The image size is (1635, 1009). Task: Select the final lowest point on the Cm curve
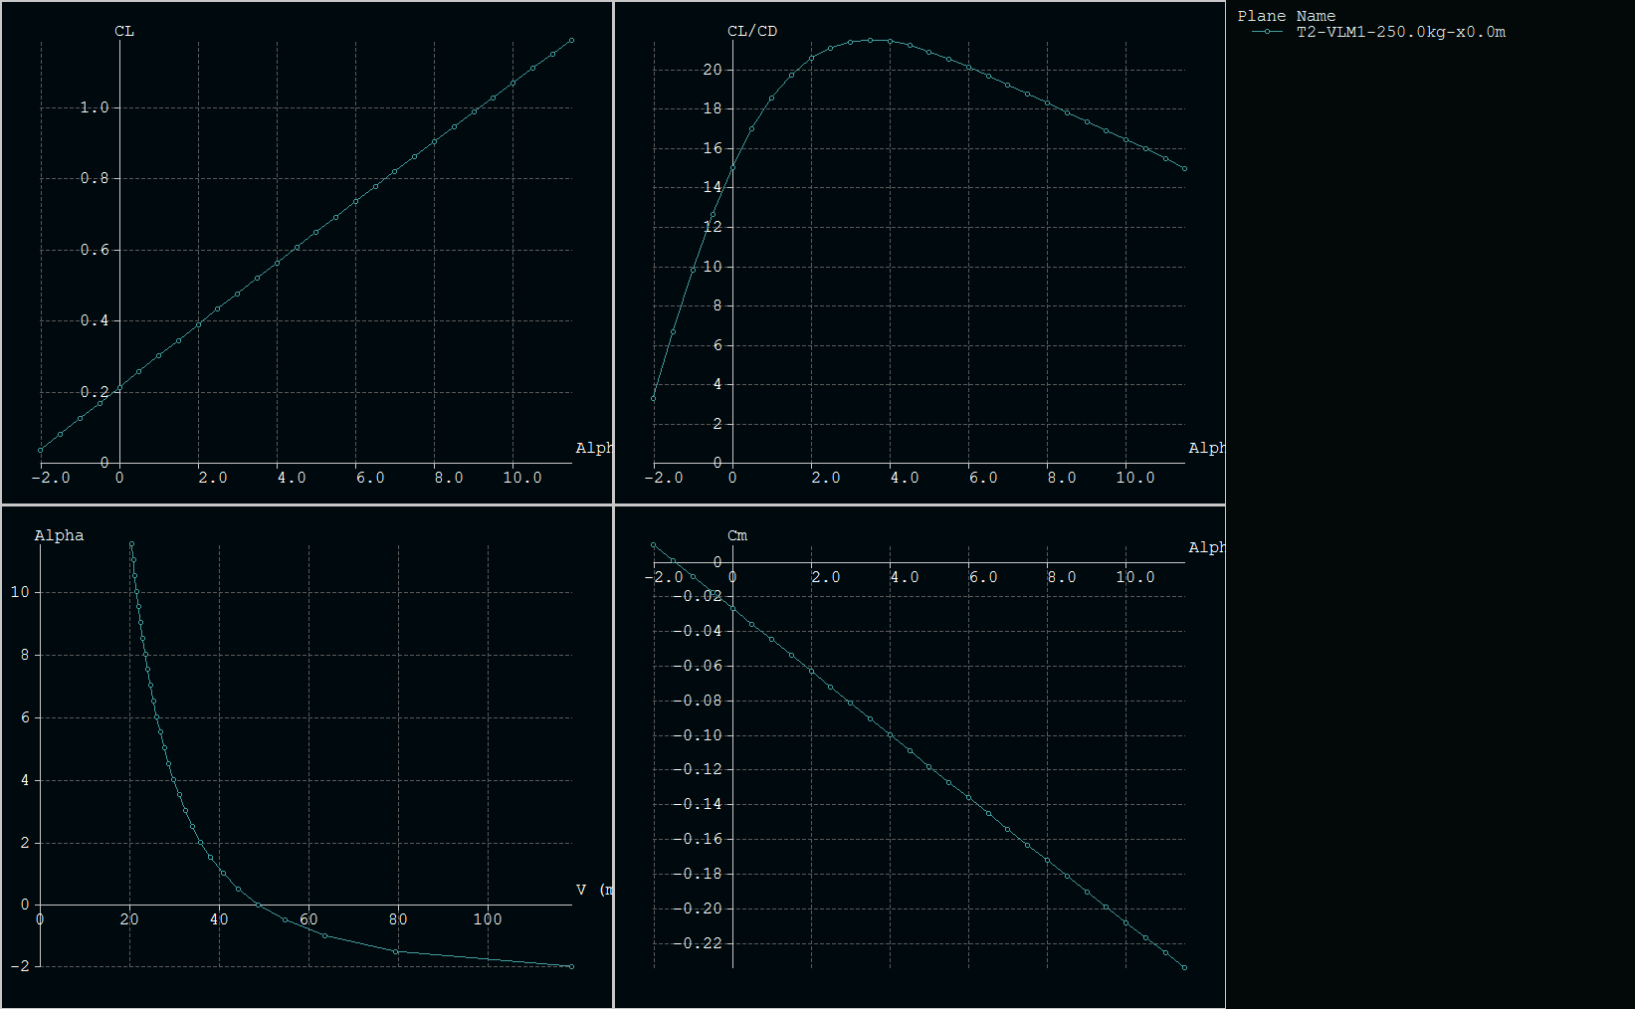coord(1184,967)
